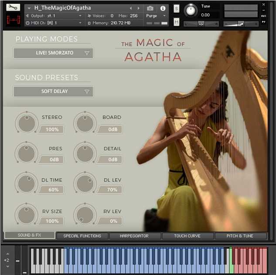Toggle the PV button

pyautogui.click(x=263, y=22)
